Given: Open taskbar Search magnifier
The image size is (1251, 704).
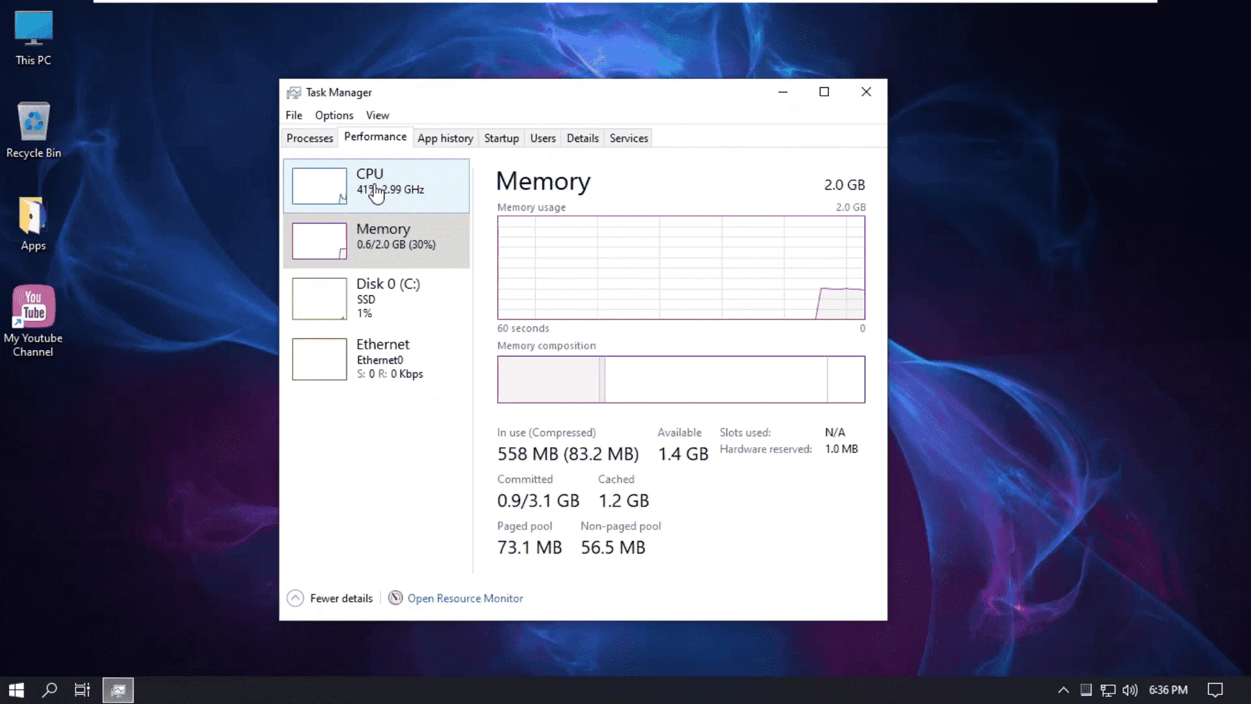Looking at the screenshot, I should (50, 690).
